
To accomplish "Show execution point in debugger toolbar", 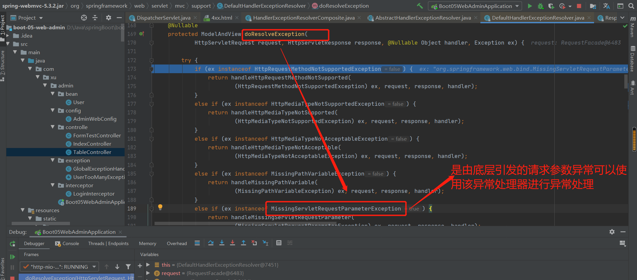I will [x=197, y=243].
